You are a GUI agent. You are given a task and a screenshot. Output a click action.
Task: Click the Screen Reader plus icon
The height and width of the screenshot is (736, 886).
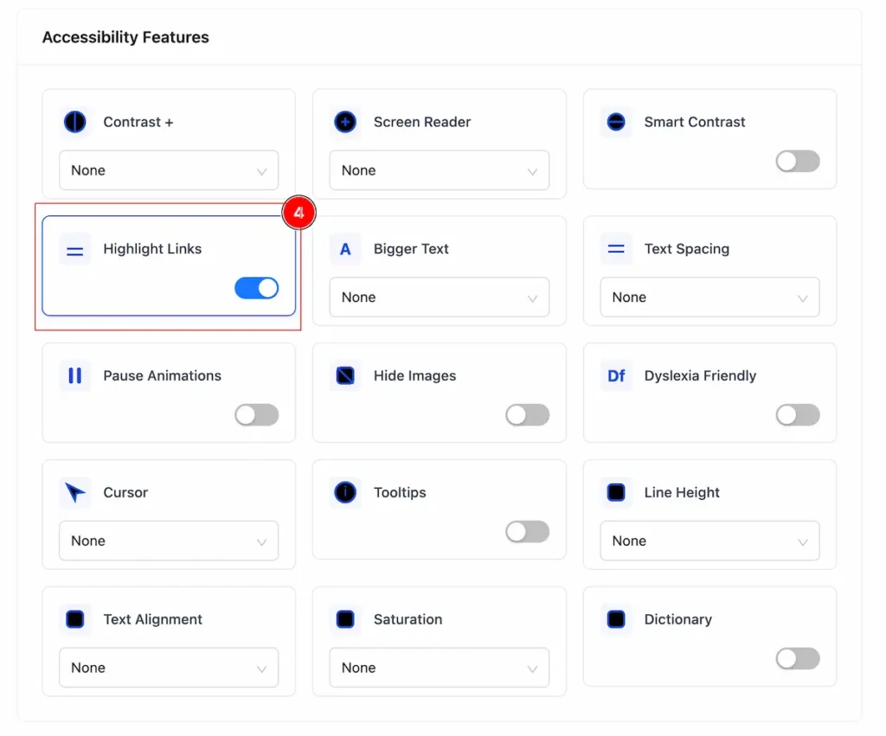pyautogui.click(x=345, y=122)
